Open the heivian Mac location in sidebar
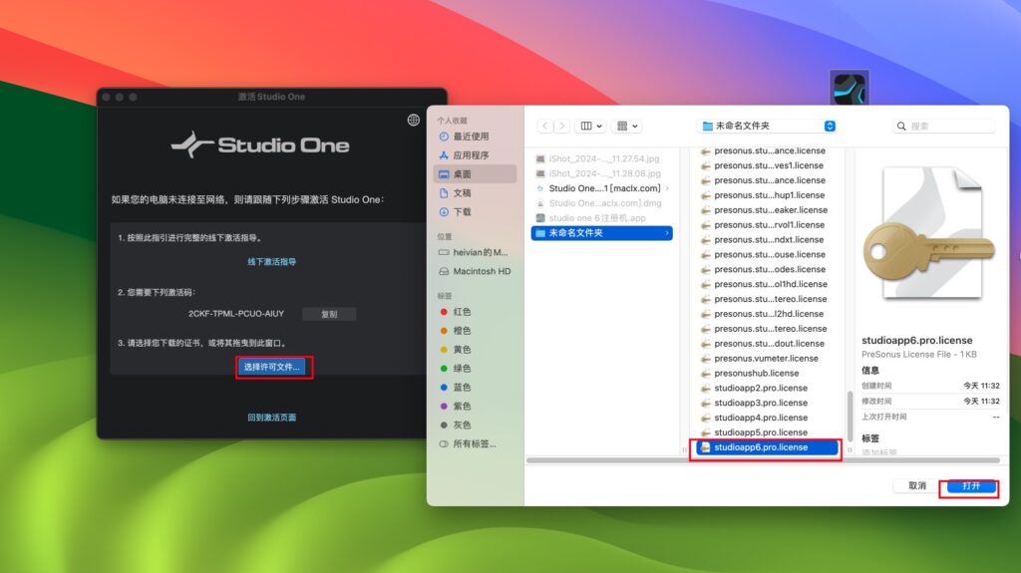This screenshot has height=573, width=1021. (x=474, y=253)
